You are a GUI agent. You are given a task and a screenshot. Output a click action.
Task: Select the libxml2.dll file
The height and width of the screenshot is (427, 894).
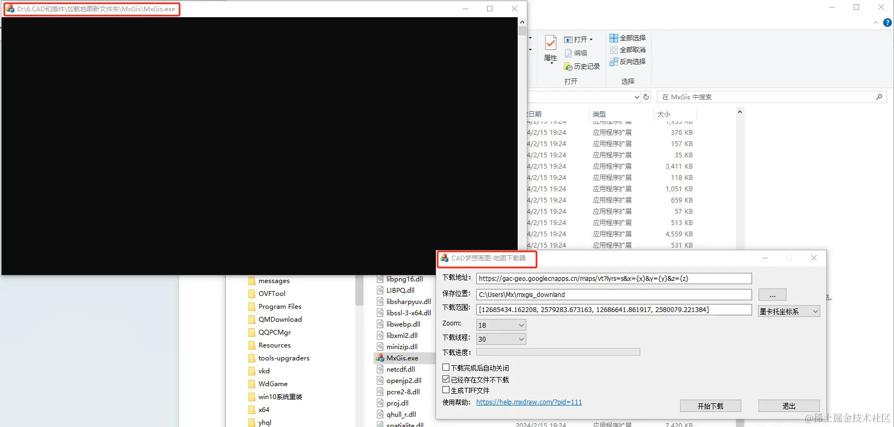tap(402, 336)
